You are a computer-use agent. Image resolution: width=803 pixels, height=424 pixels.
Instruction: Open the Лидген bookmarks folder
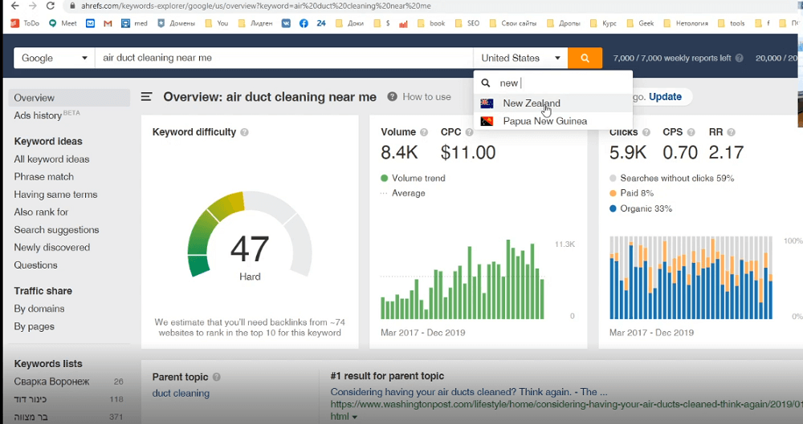[255, 23]
